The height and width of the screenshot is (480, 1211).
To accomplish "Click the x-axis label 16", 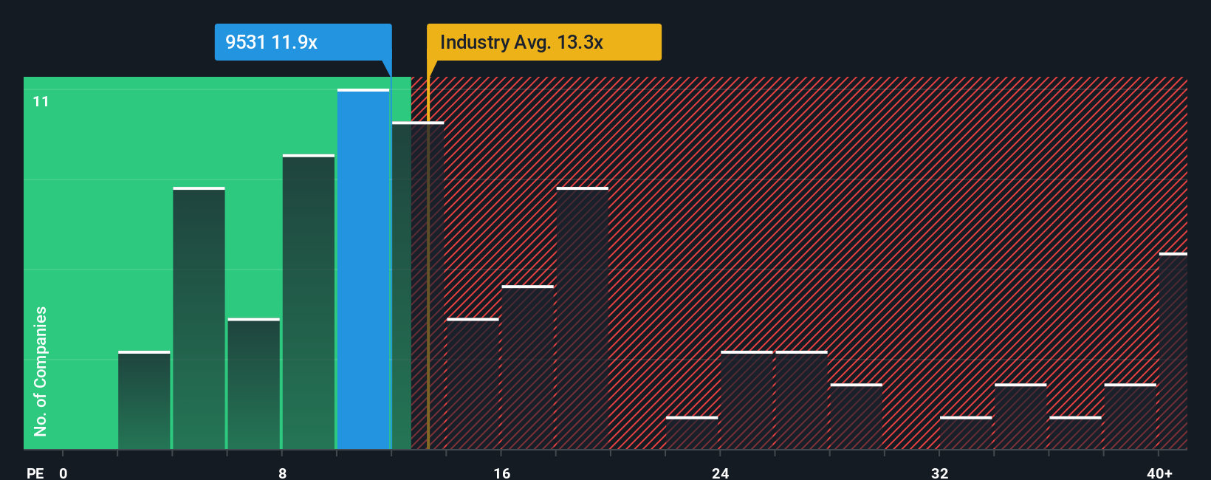I will pyautogui.click(x=502, y=473).
